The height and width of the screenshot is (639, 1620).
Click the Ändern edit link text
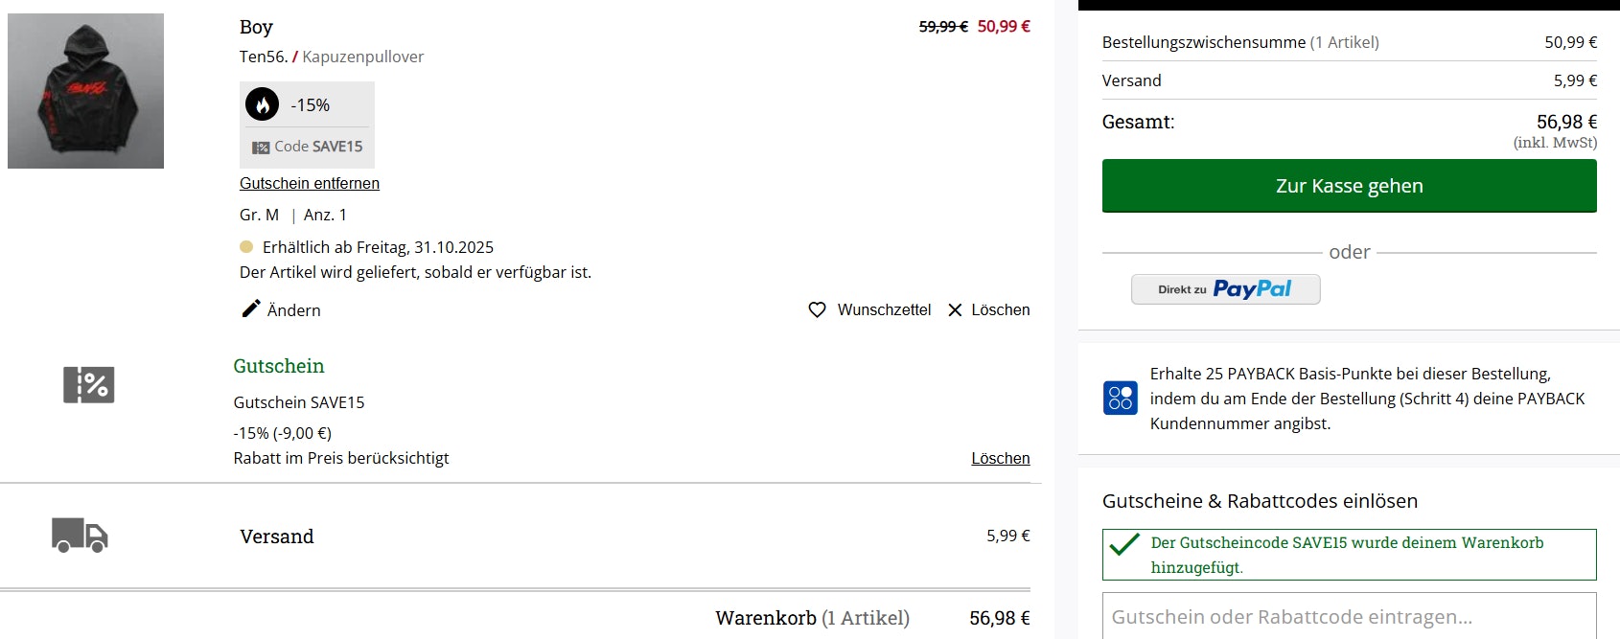(x=294, y=310)
